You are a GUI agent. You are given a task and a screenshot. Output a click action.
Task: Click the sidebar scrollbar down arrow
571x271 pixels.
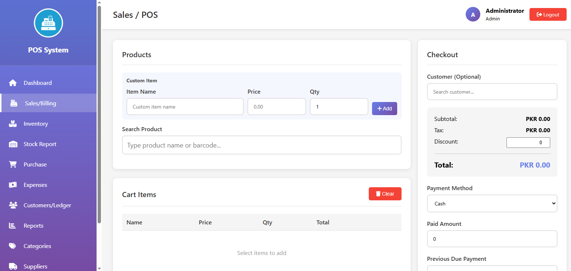pyautogui.click(x=99, y=268)
